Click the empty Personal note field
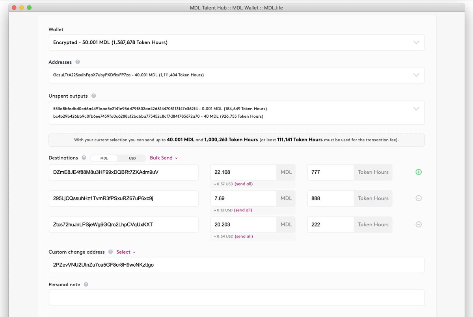This screenshot has width=473, height=317. pyautogui.click(x=236, y=298)
